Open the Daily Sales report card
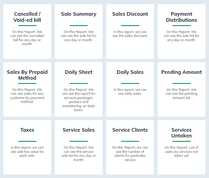This screenshot has height=178, width=209. (x=130, y=89)
